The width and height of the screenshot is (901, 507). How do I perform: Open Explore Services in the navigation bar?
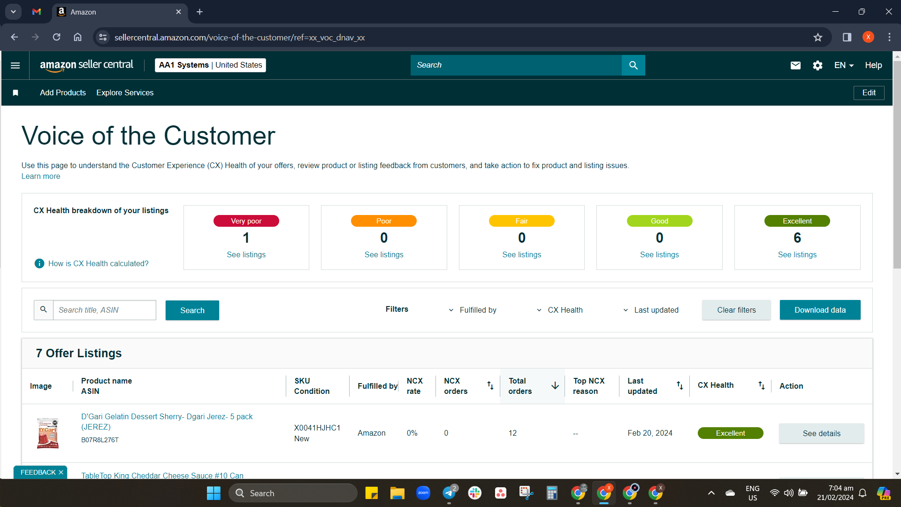tap(125, 92)
